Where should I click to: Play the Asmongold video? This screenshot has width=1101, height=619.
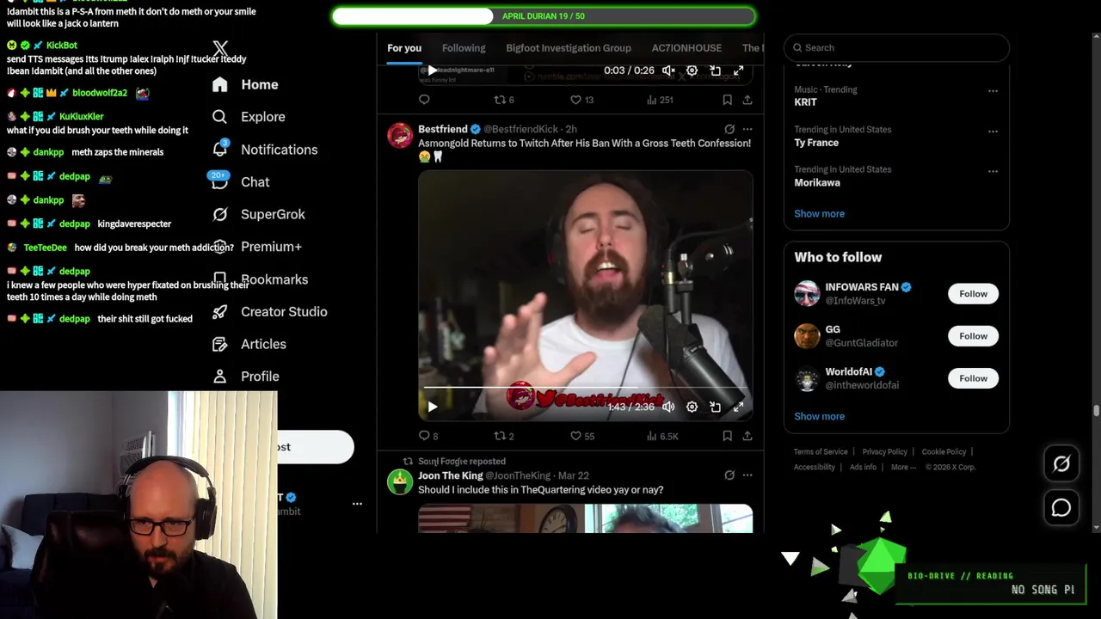click(x=433, y=407)
